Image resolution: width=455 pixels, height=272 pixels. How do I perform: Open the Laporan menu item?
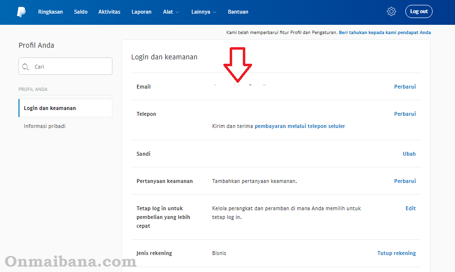pyautogui.click(x=141, y=12)
